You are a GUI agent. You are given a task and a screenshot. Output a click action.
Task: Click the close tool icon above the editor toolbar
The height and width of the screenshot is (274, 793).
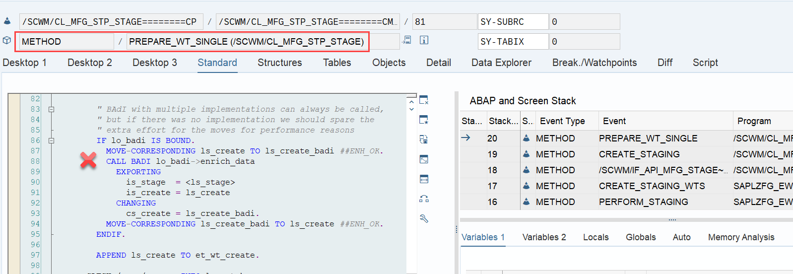(x=424, y=100)
